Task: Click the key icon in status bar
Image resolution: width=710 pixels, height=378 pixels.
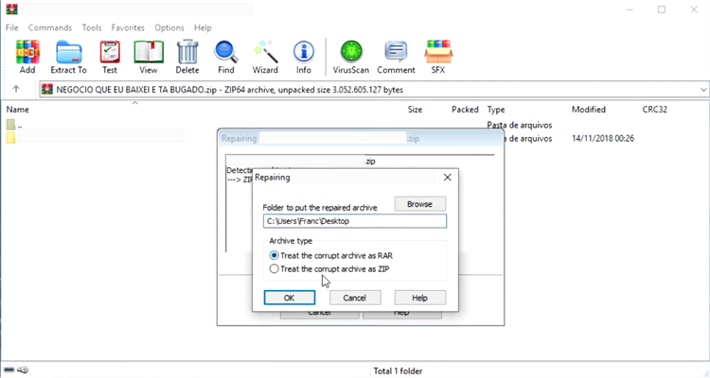Action: (23, 369)
